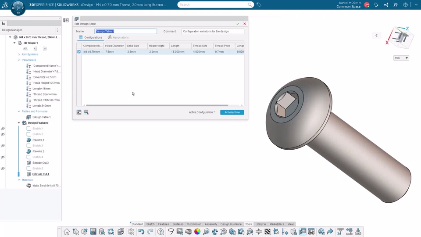Collapse the M4 x 0.70 mm Thread root node
Image resolution: width=421 pixels, height=237 pixels.
pos(10,37)
